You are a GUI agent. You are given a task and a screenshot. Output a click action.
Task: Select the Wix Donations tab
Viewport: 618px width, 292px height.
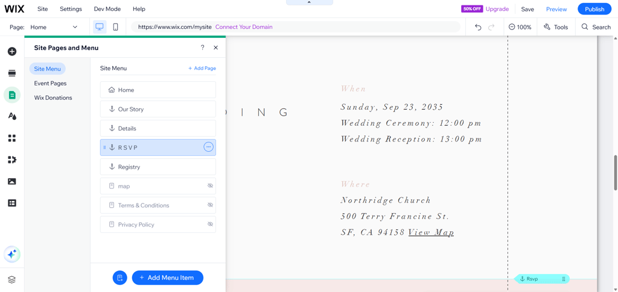(x=53, y=98)
